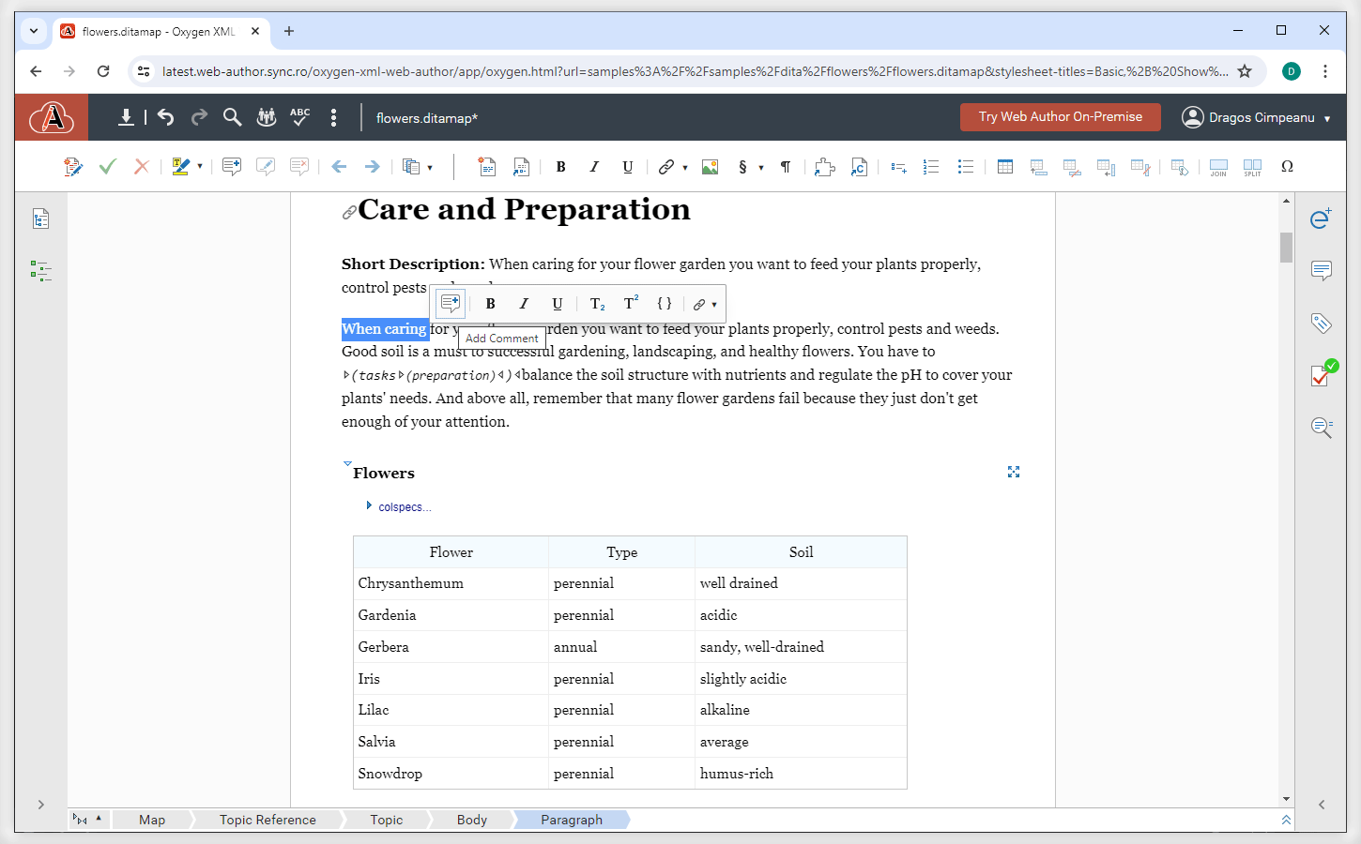The width and height of the screenshot is (1361, 844).
Task: Insert a table using the table icon
Action: 1005,167
